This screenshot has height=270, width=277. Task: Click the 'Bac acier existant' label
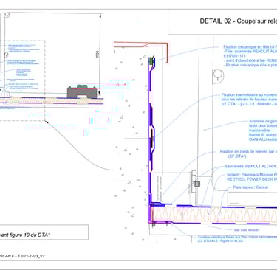(x=247, y=230)
